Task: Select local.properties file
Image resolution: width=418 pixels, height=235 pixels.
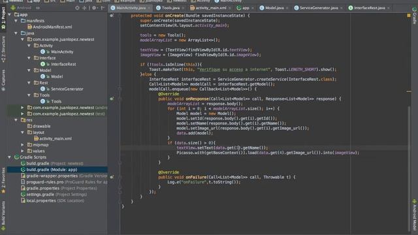Action: pyautogui.click(x=52, y=200)
